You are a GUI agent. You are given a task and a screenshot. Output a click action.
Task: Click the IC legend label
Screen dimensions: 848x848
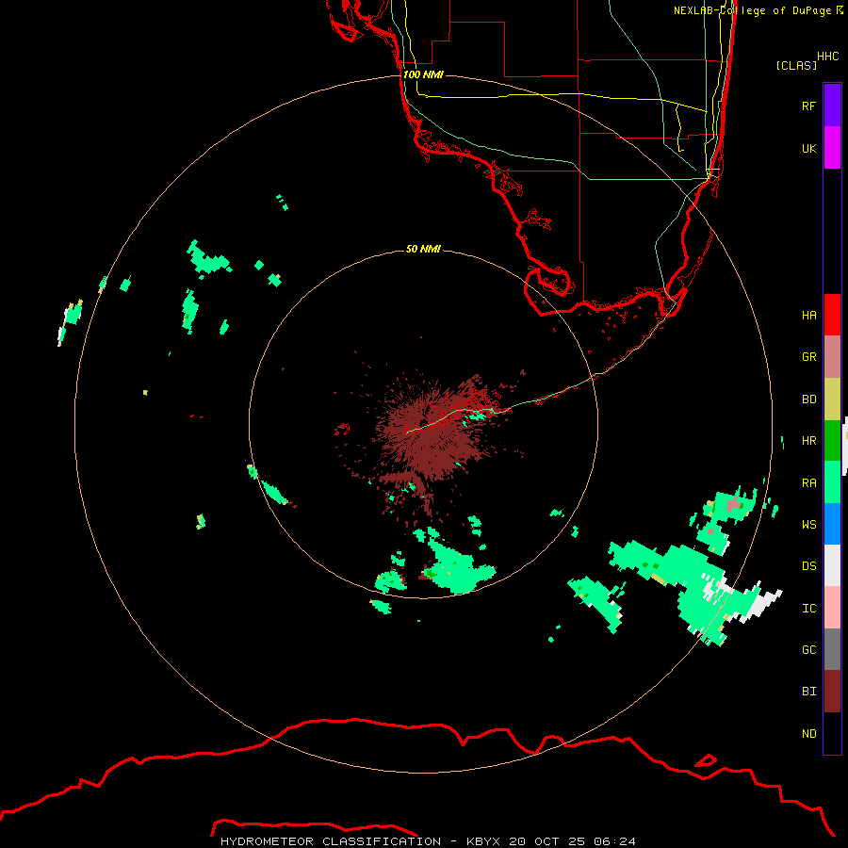(x=808, y=608)
